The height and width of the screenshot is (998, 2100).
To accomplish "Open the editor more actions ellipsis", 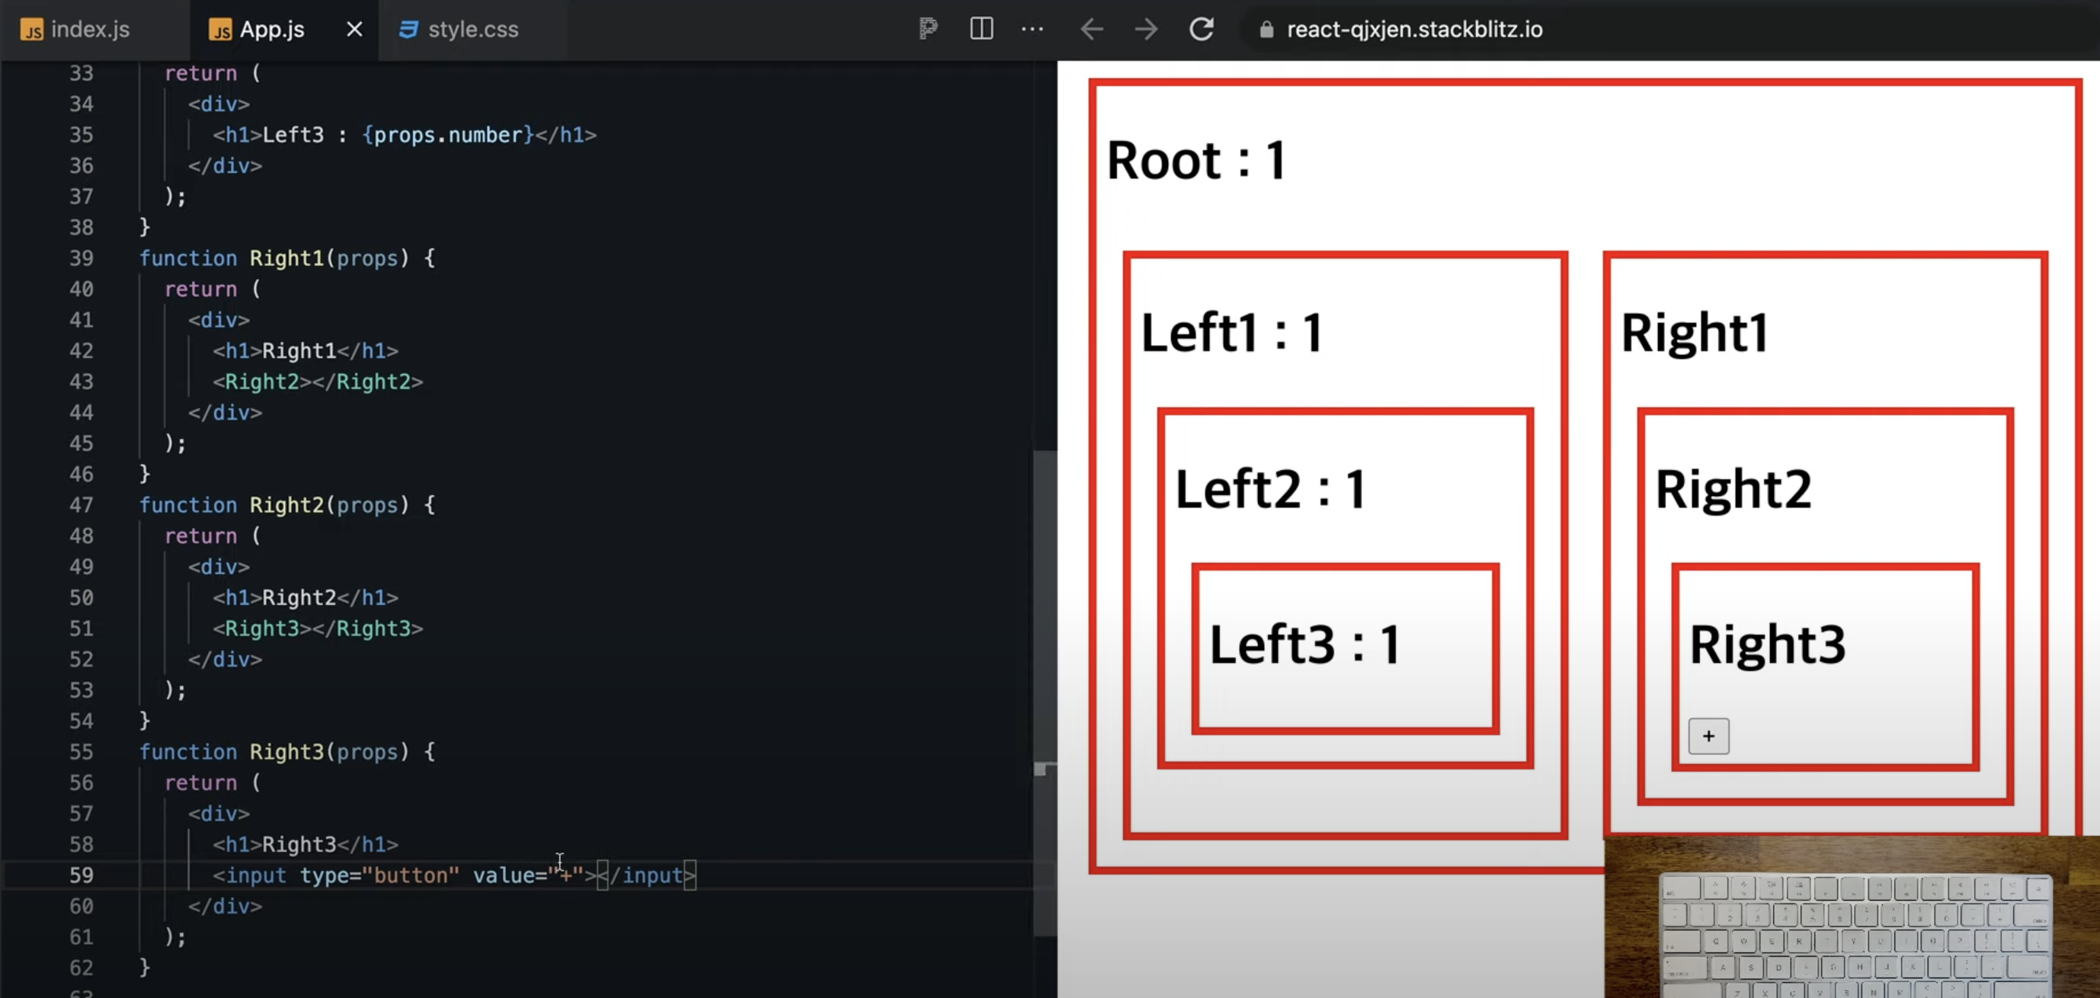I will pyautogui.click(x=1032, y=30).
